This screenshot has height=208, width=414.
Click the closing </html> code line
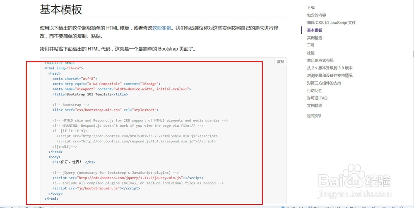point(51,199)
